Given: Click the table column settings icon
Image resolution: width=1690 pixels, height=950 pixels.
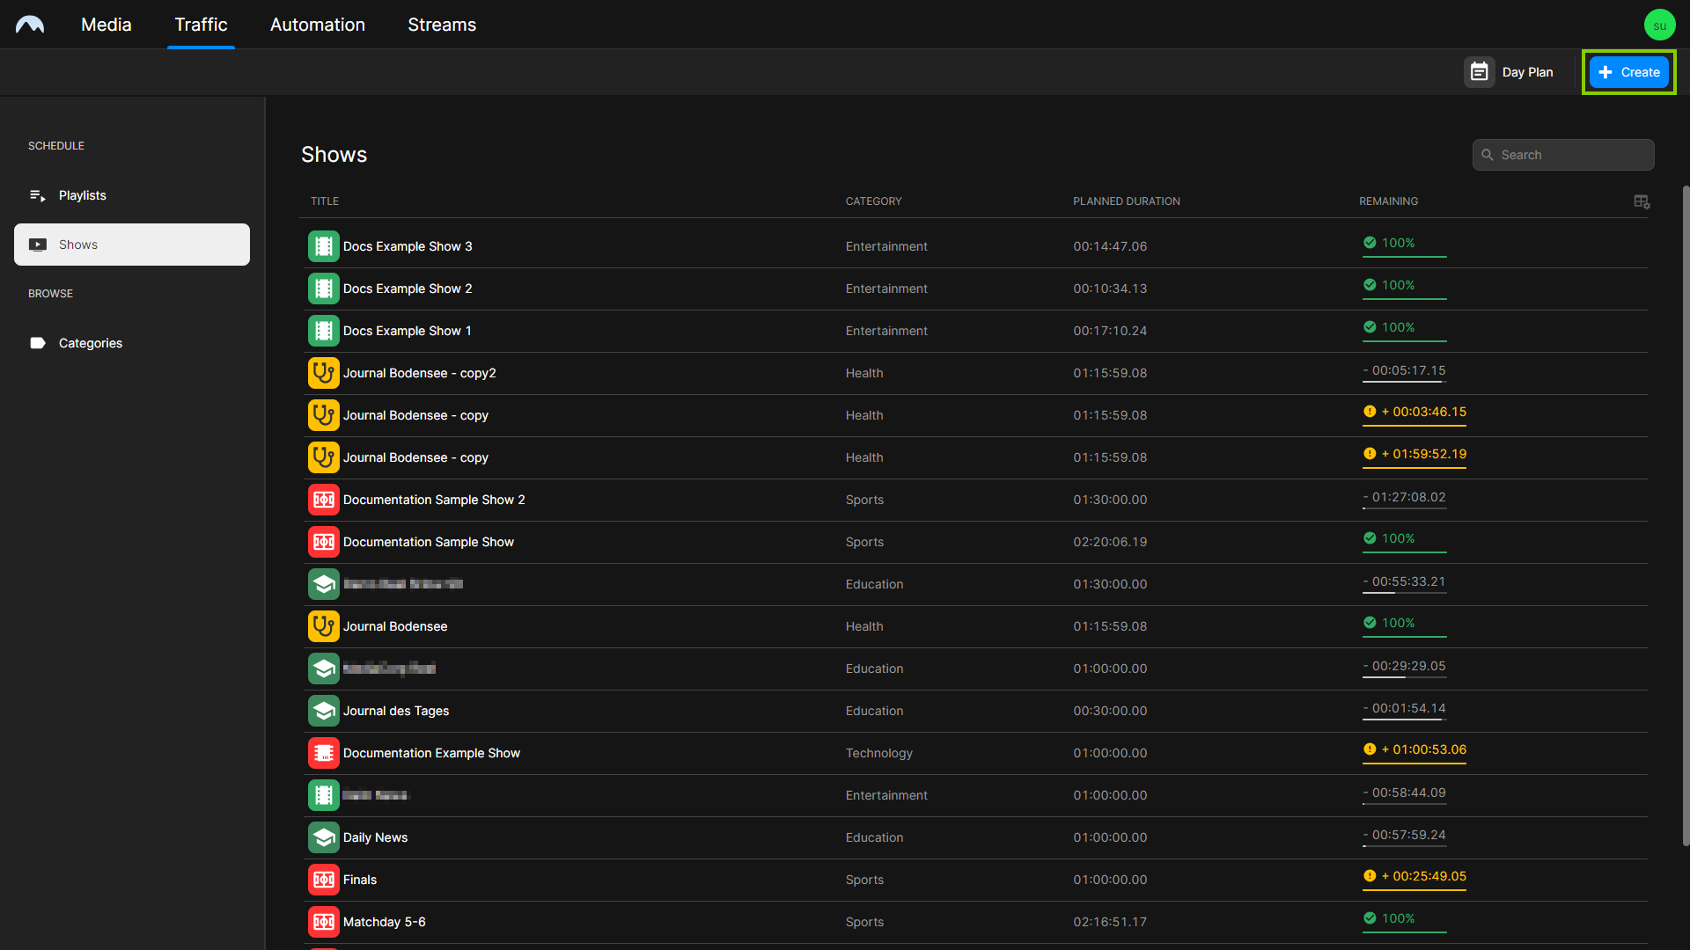Looking at the screenshot, I should click(x=1642, y=201).
